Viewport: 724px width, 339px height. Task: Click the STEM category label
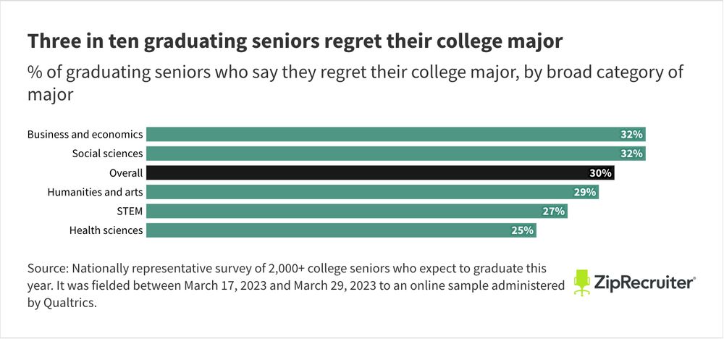point(129,212)
